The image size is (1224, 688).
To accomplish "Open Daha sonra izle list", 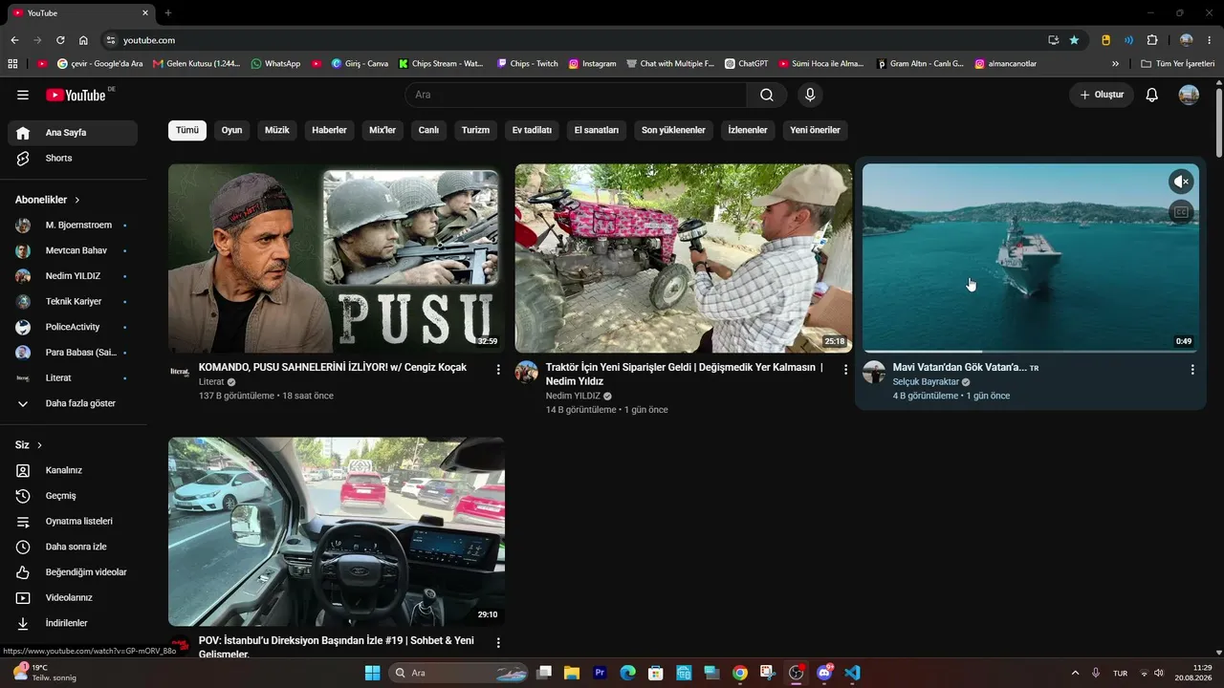I will coord(73,547).
